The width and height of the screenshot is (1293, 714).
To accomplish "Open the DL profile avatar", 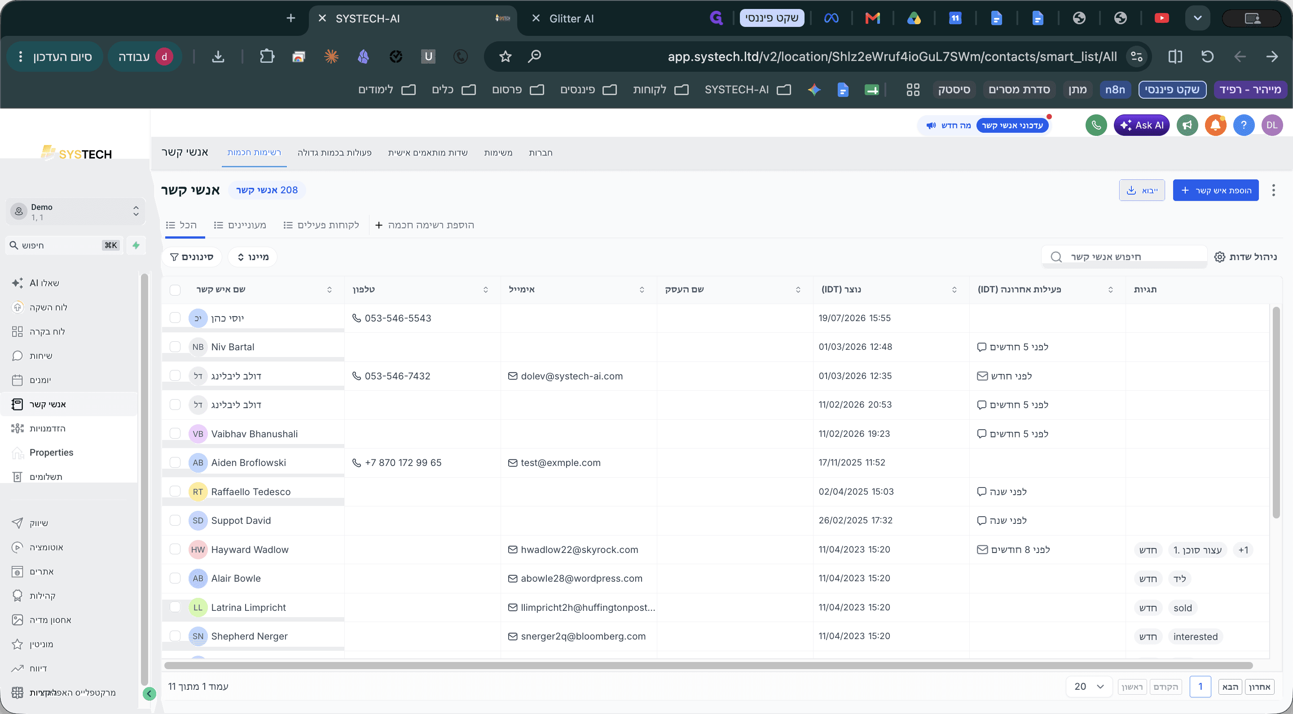I will click(1271, 125).
